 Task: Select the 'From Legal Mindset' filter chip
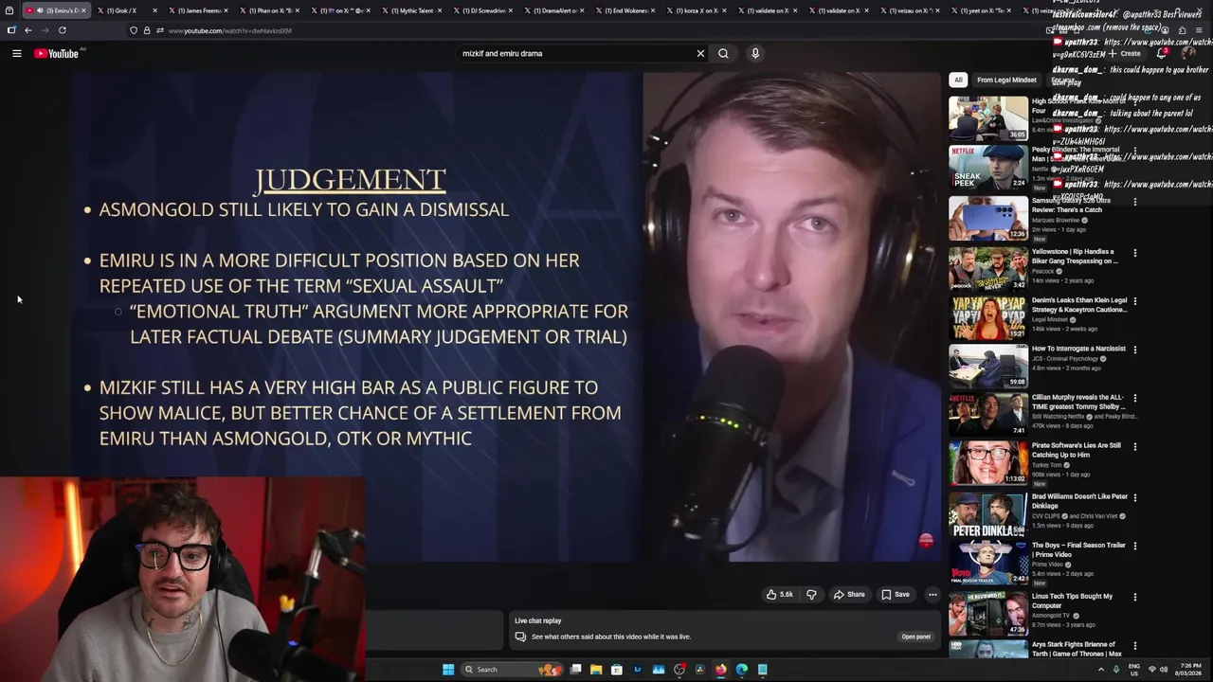(x=1006, y=80)
